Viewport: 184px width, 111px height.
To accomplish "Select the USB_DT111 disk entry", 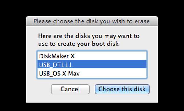I will pos(92,64).
